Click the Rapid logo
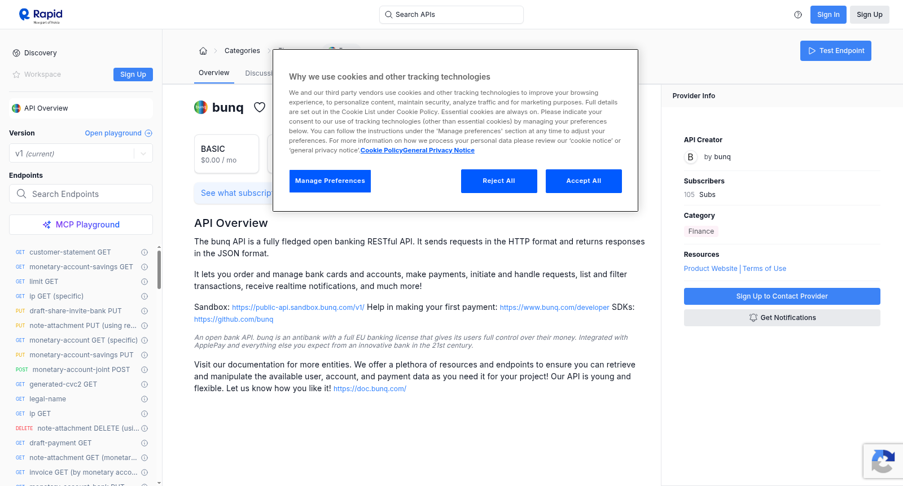 click(41, 15)
